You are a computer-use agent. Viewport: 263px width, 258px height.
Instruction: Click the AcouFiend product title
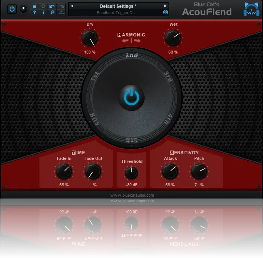pyautogui.click(x=207, y=12)
